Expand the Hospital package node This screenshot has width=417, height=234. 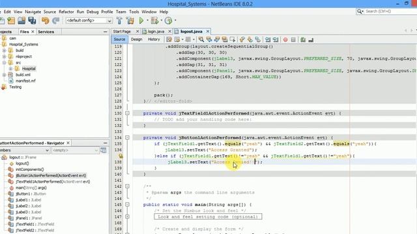(10, 69)
